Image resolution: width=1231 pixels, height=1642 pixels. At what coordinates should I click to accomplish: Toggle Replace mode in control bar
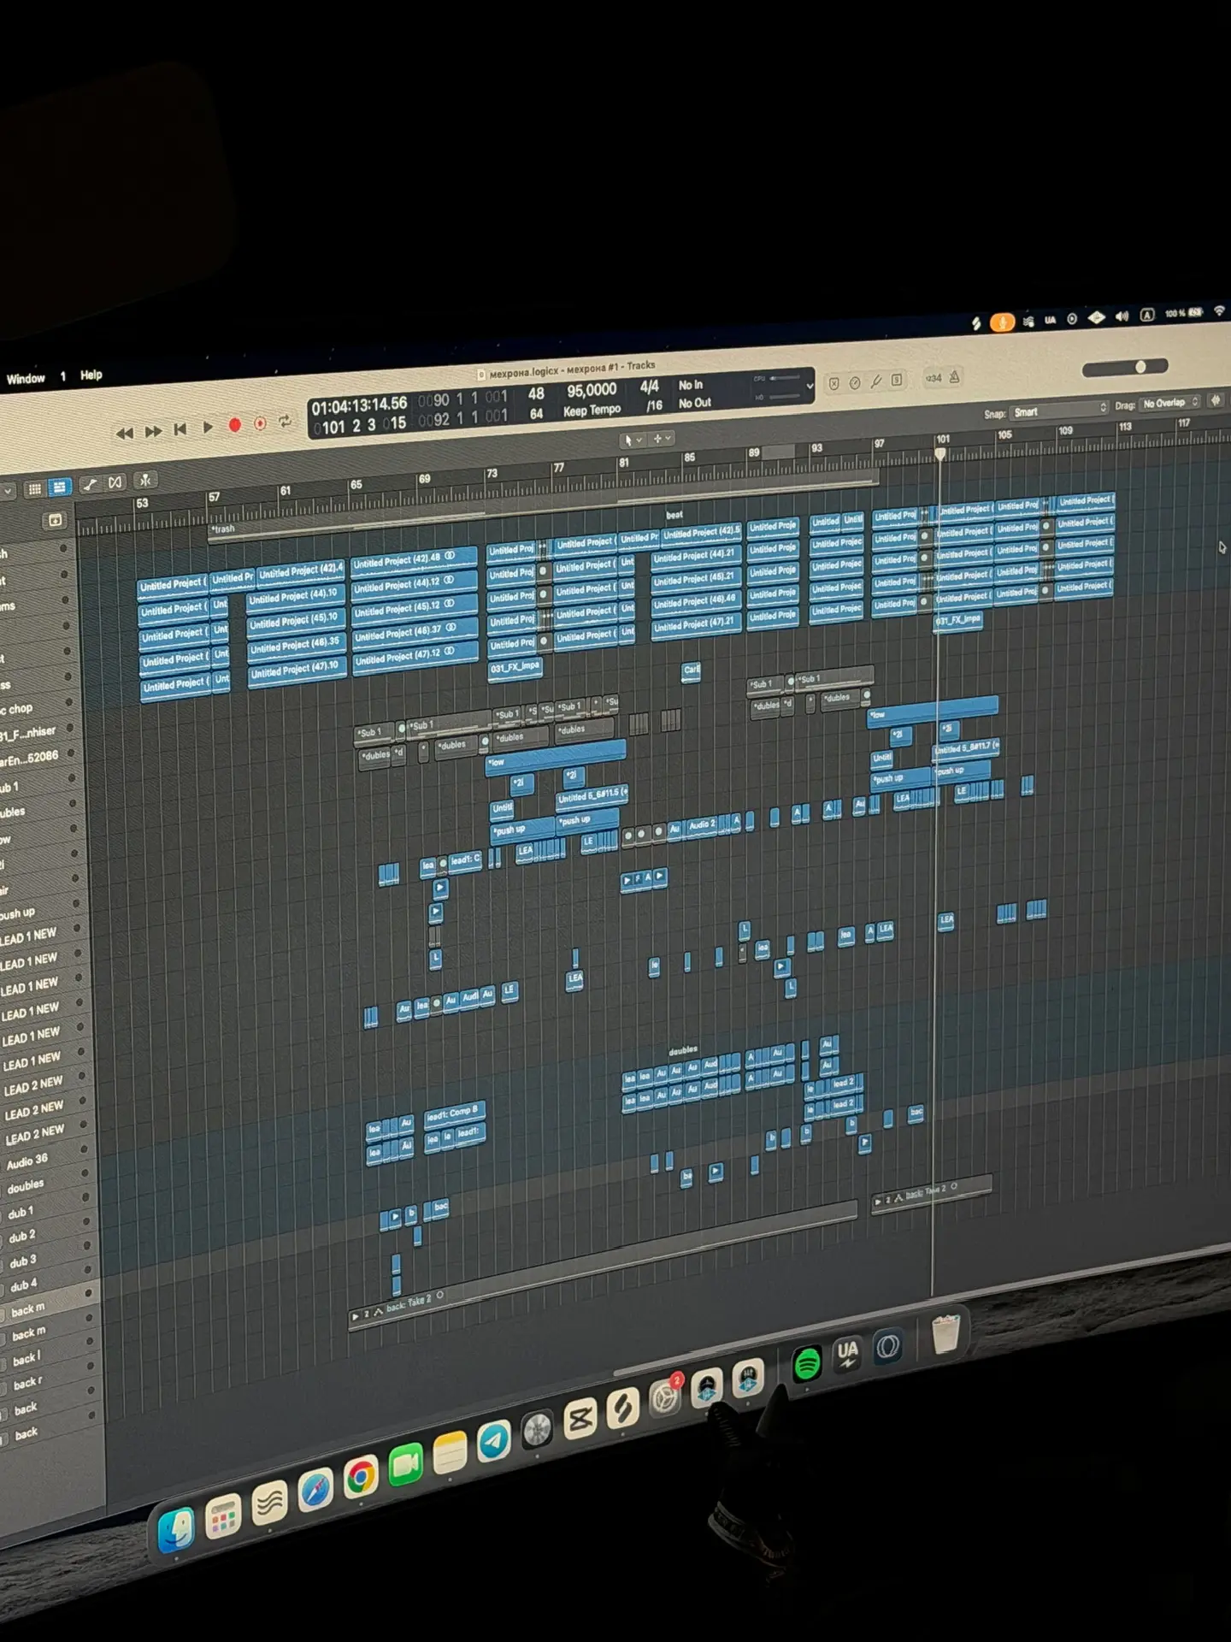click(x=833, y=384)
